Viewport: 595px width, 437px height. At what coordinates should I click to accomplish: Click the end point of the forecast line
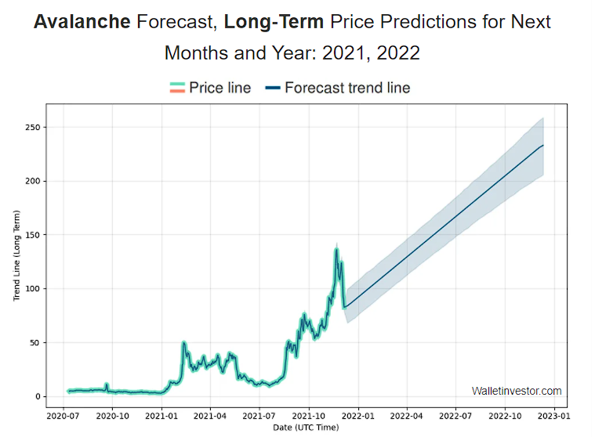click(543, 145)
